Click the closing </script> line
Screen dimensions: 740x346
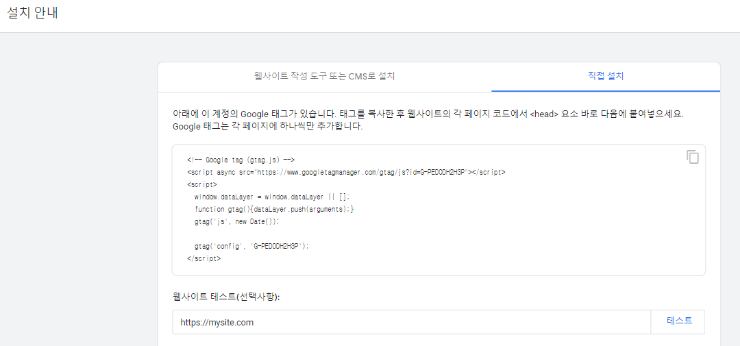pyautogui.click(x=204, y=258)
